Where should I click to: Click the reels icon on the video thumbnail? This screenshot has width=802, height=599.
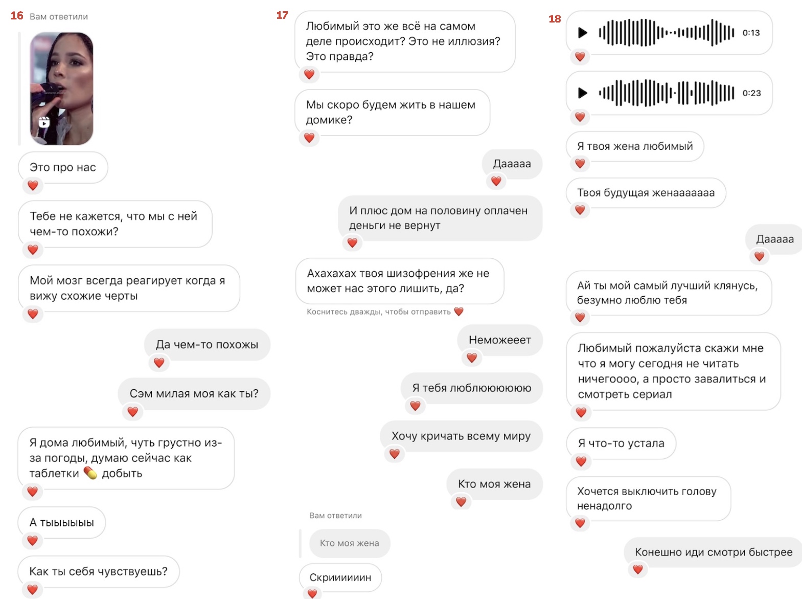point(44,122)
